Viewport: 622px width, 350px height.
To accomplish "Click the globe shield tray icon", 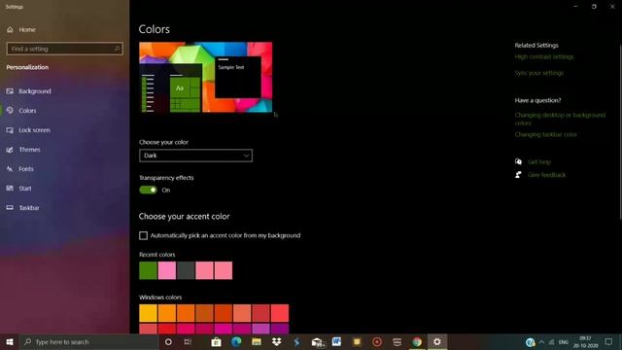I will click(x=530, y=341).
